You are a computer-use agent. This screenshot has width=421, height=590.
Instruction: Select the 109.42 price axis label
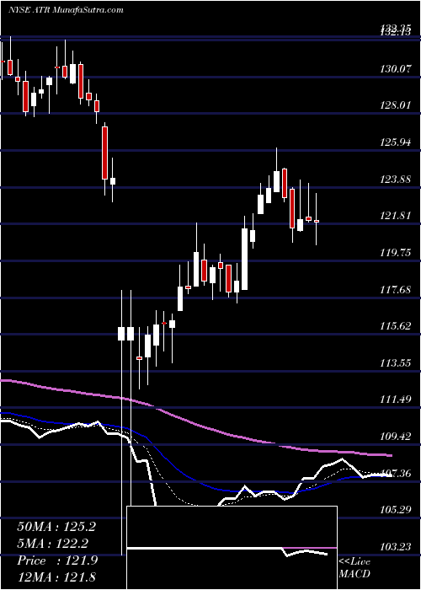pos(395,437)
